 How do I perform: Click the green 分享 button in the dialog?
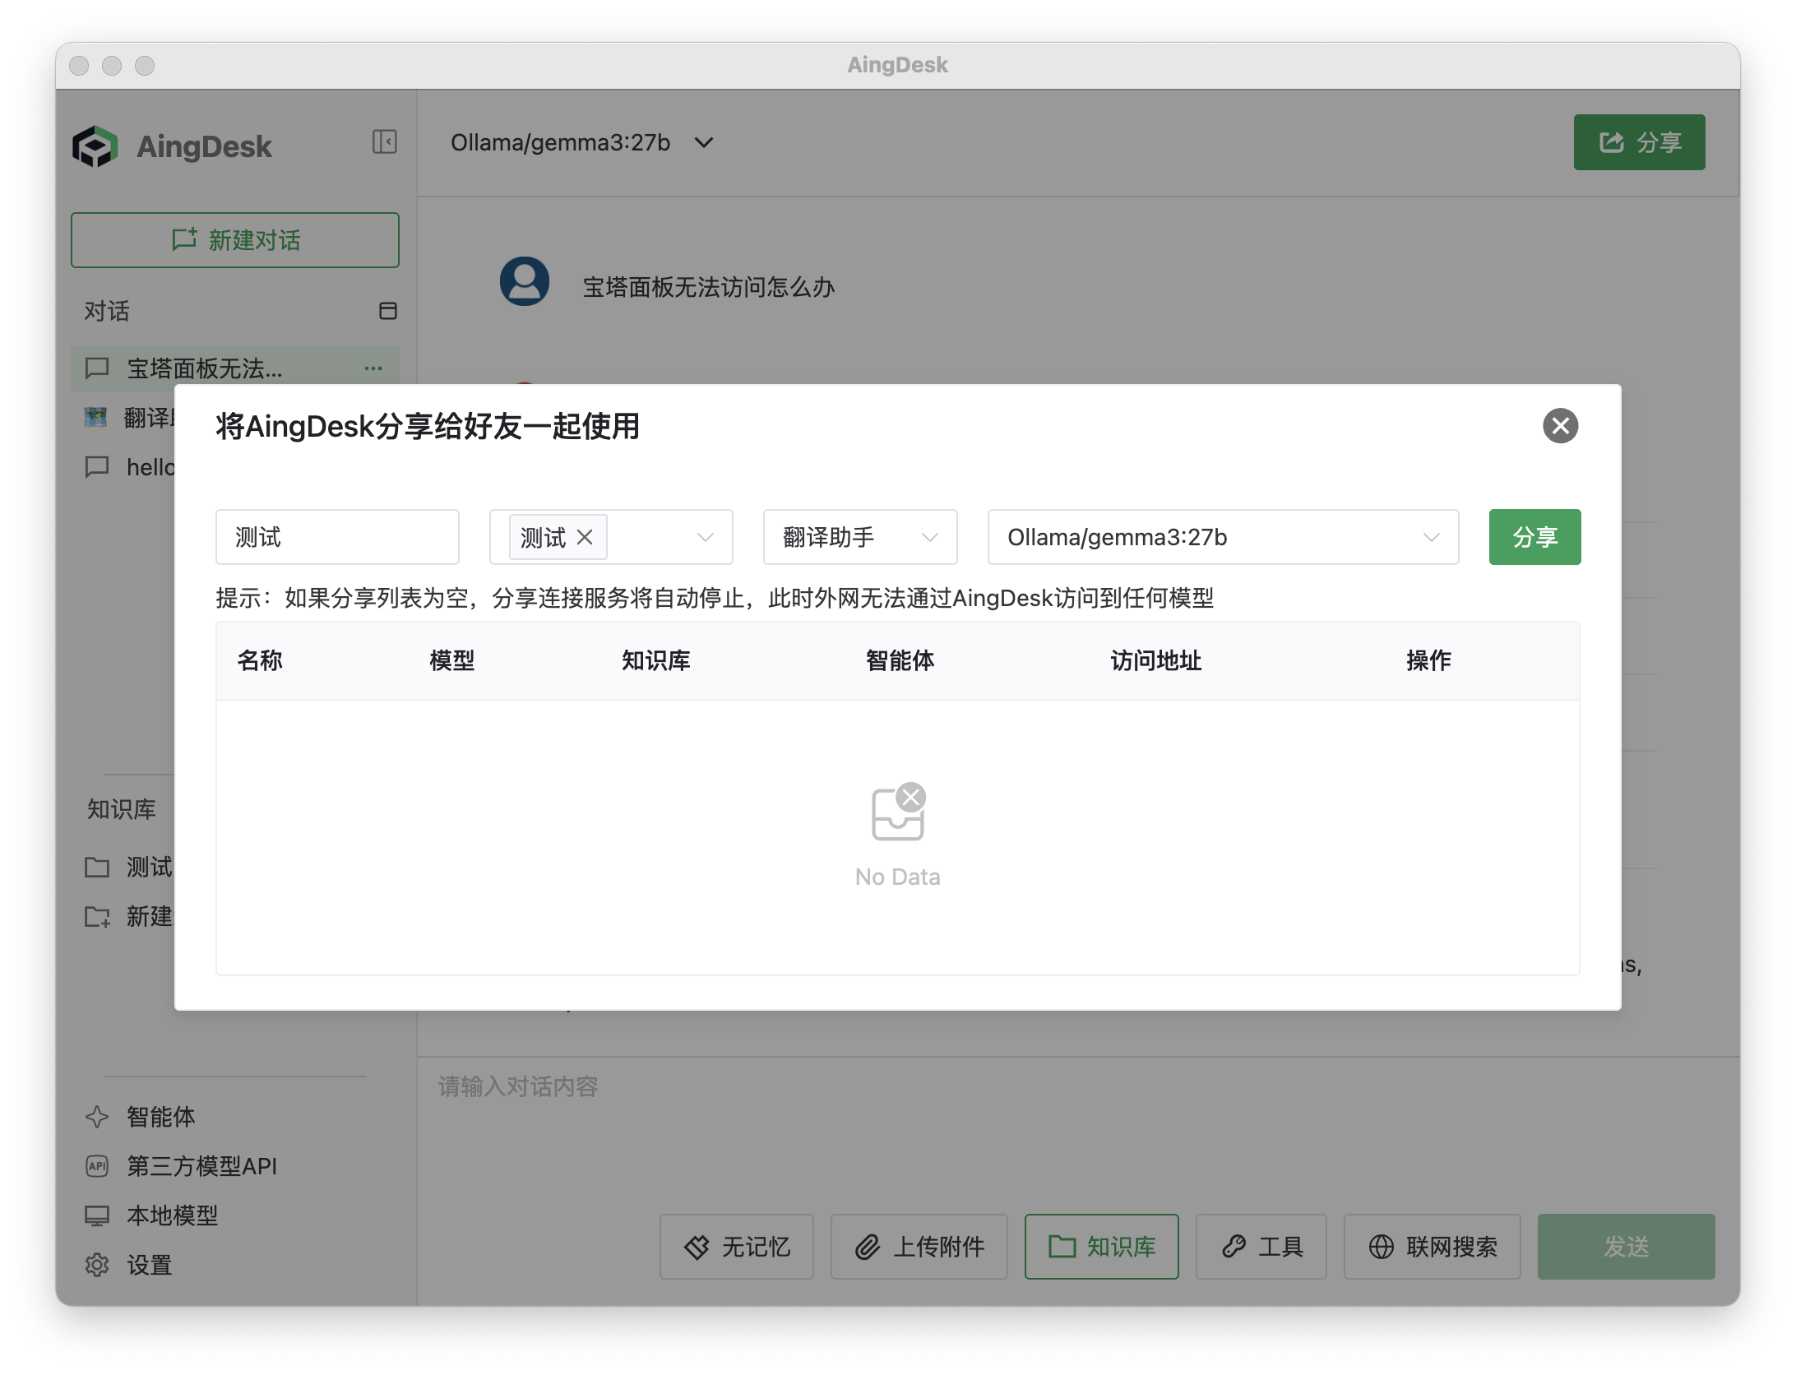coord(1534,537)
